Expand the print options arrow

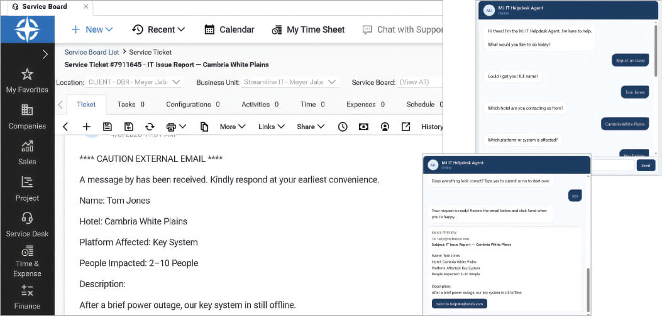point(183,127)
